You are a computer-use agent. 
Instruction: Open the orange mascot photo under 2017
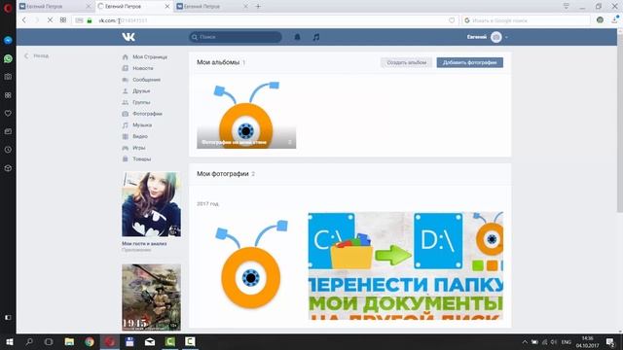pyautogui.click(x=250, y=265)
